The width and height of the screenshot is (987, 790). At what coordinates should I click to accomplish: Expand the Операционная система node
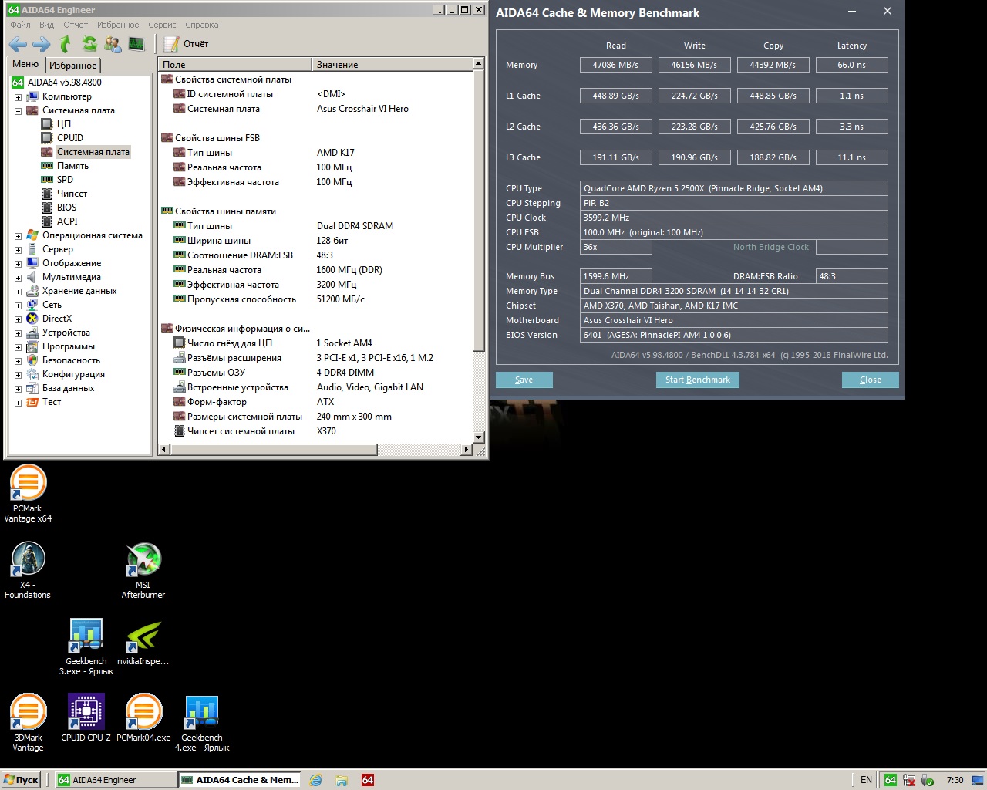18,236
